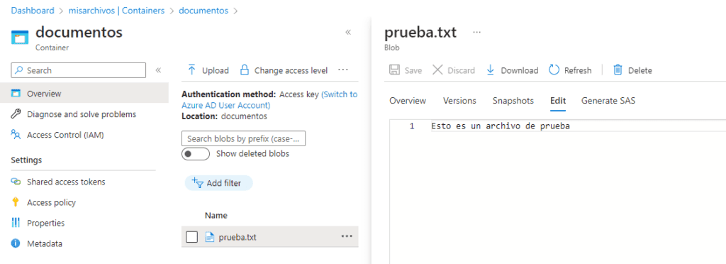The image size is (726, 264).
Task: Click the Access Control (IAM) people icon
Action: (x=16, y=136)
